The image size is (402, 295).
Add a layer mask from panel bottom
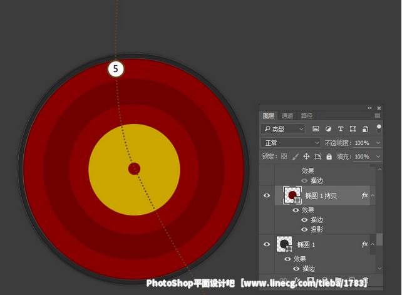click(311, 279)
